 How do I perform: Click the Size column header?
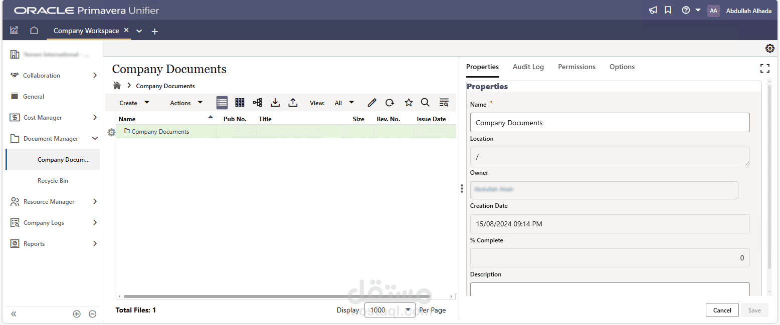pos(358,119)
